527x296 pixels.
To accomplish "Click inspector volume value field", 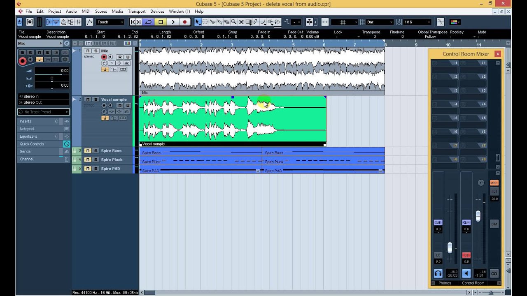I will pos(52,71).
